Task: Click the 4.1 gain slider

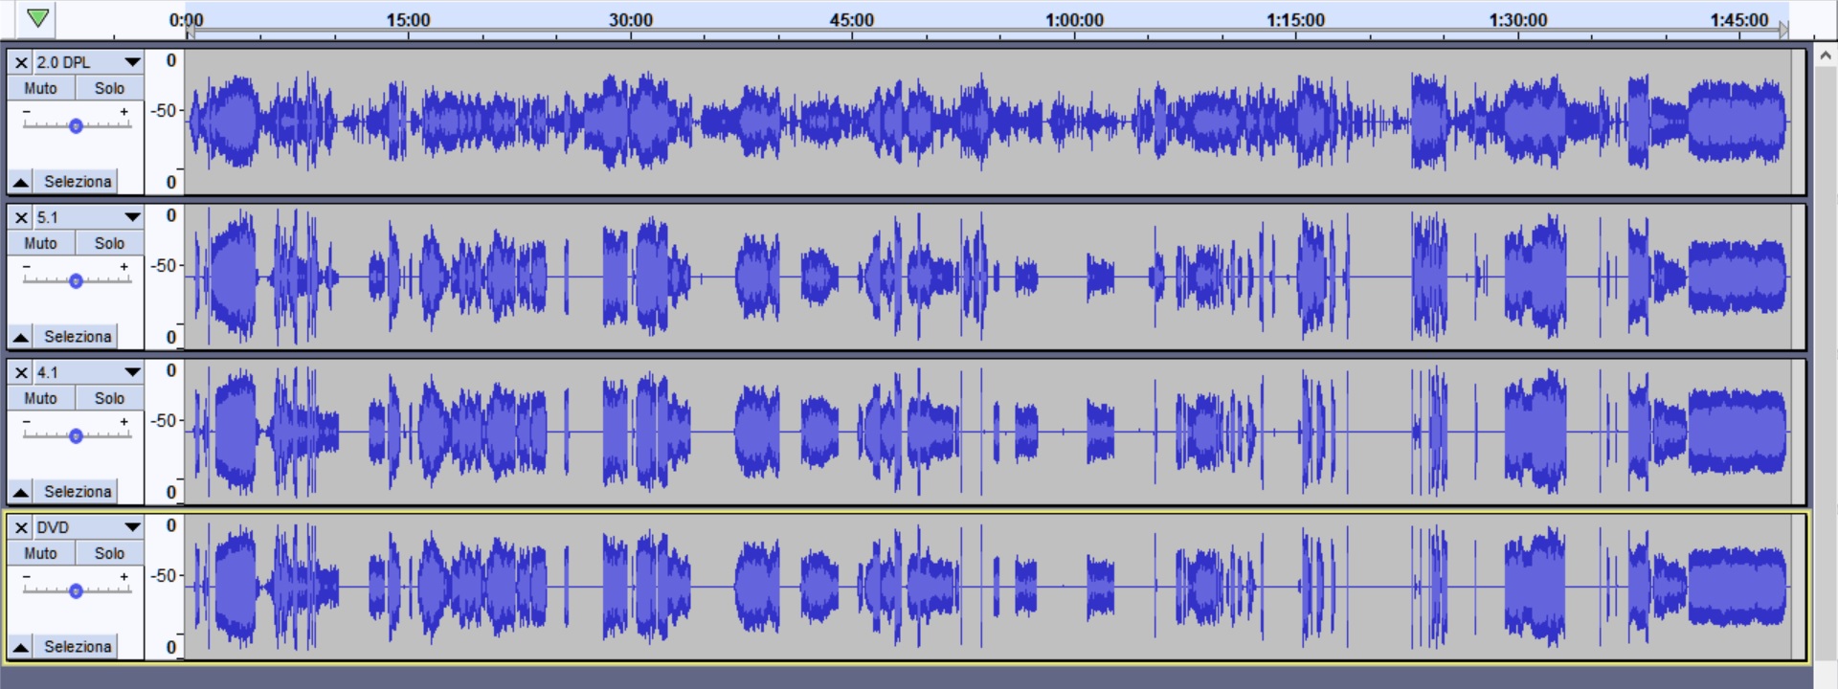Action: pos(76,435)
